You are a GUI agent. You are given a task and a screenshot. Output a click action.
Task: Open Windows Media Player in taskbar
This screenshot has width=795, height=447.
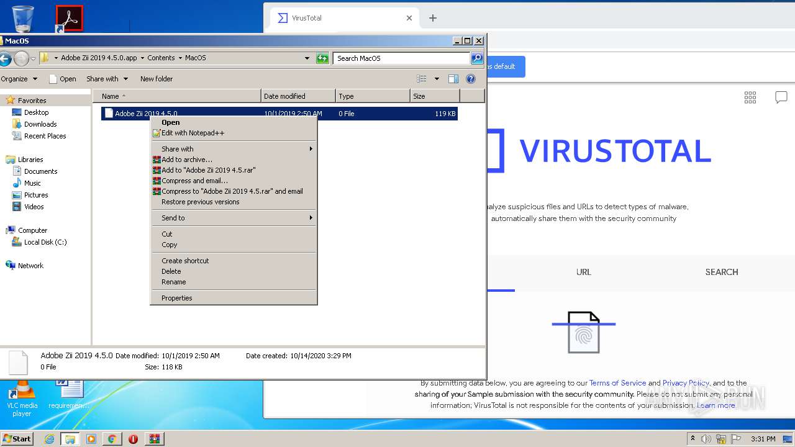pos(91,439)
